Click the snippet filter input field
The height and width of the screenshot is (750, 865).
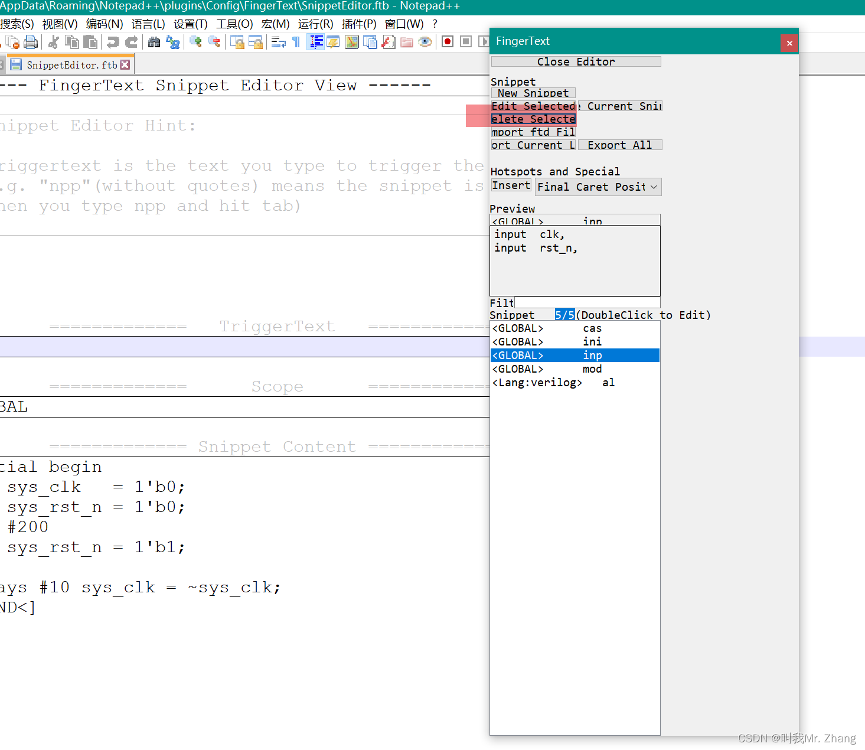point(587,302)
